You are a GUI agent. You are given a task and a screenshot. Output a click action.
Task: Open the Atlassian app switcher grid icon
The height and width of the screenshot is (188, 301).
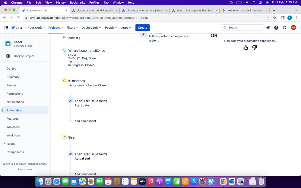pyautogui.click(x=6, y=27)
